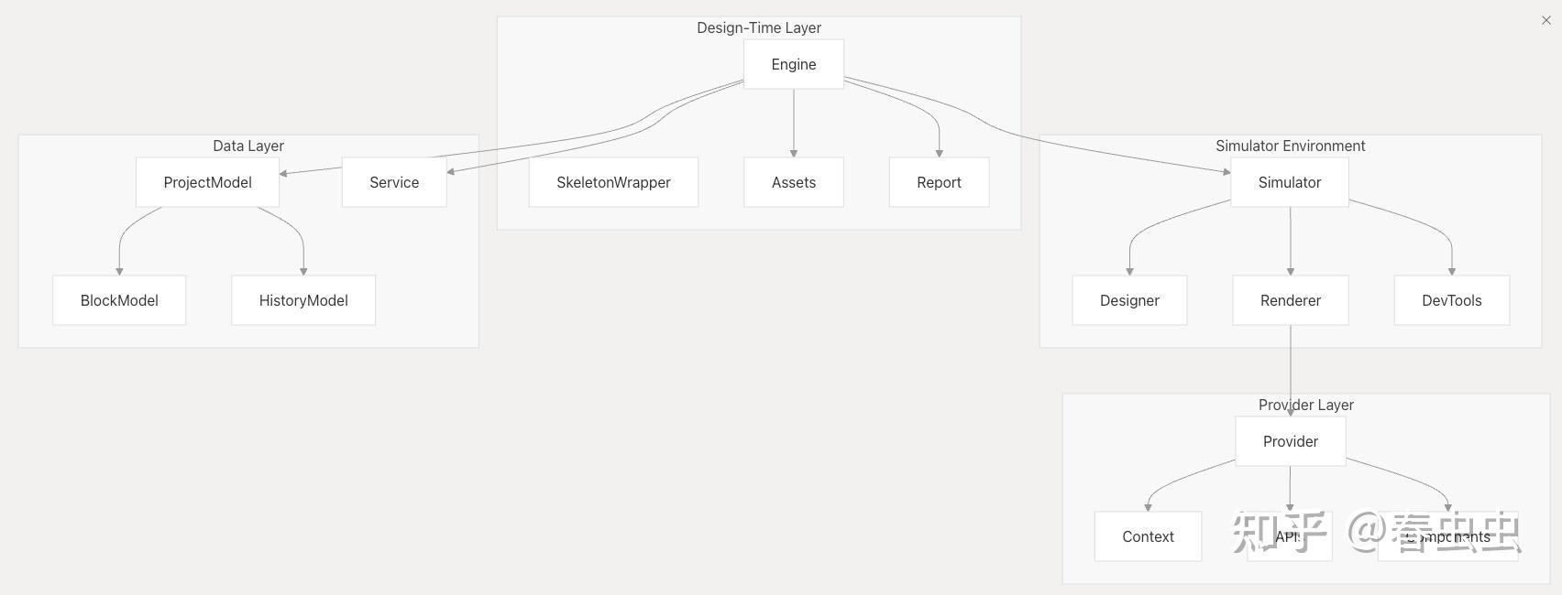Select the Context node
Screen dimensions: 1562x595
pyautogui.click(x=1148, y=536)
